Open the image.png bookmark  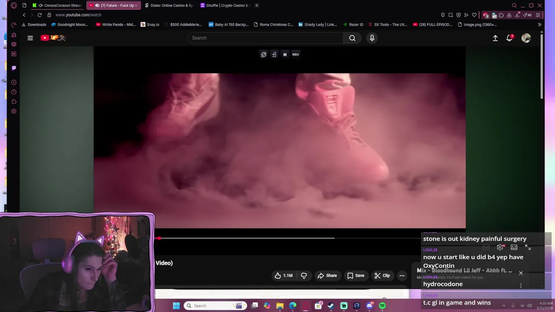(x=477, y=25)
